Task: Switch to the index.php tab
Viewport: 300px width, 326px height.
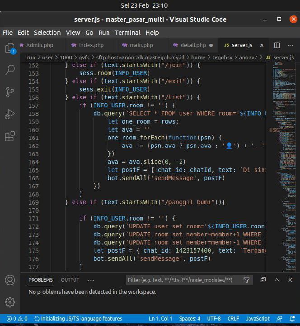Action: (x=91, y=45)
